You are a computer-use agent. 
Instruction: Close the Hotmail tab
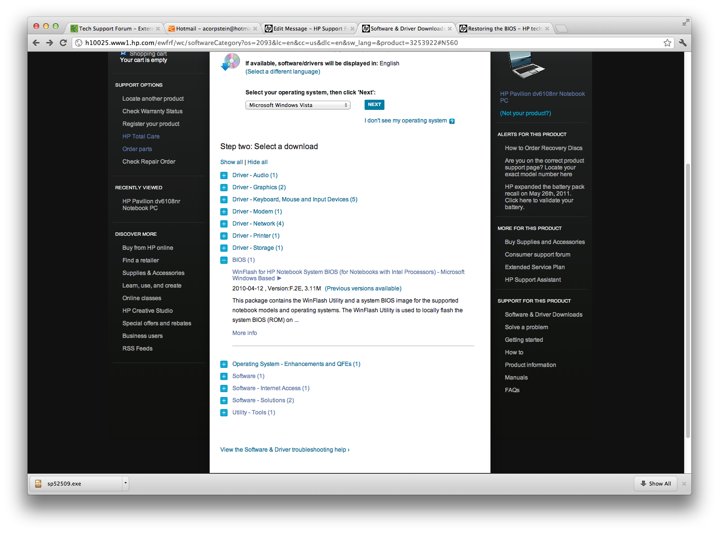pos(255,29)
